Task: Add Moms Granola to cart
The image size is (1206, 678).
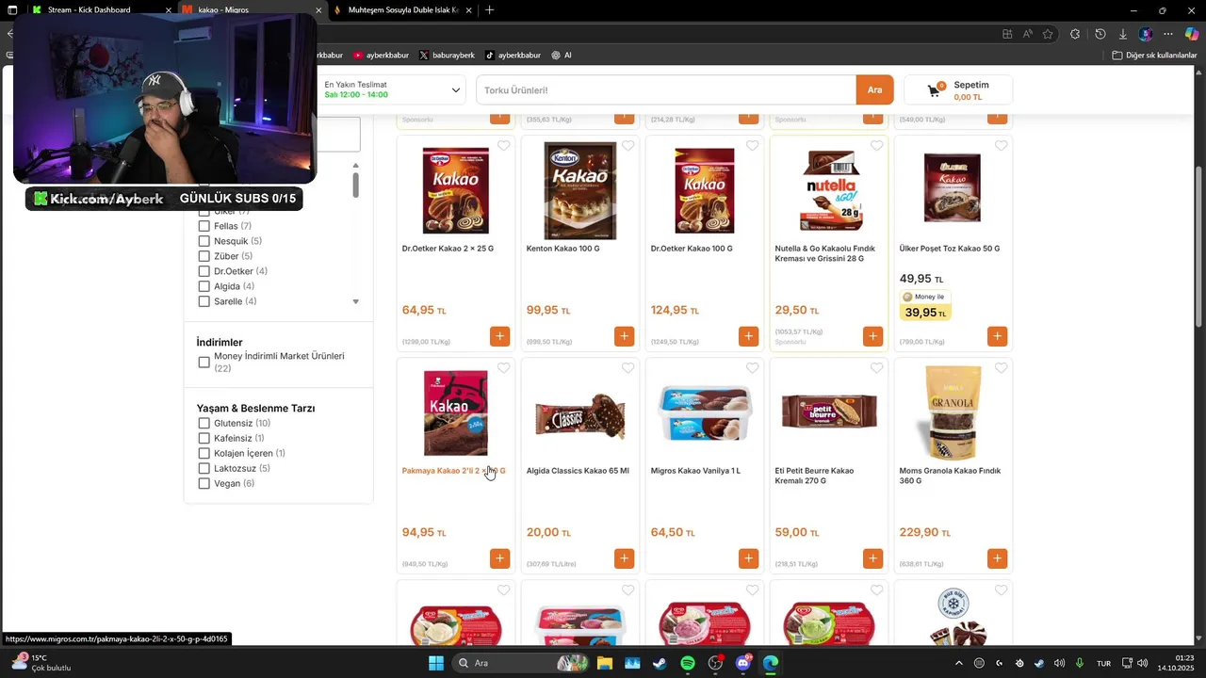Action: (x=997, y=558)
